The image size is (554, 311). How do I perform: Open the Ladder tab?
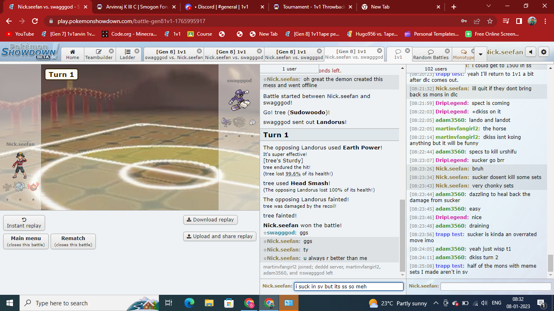(127, 54)
